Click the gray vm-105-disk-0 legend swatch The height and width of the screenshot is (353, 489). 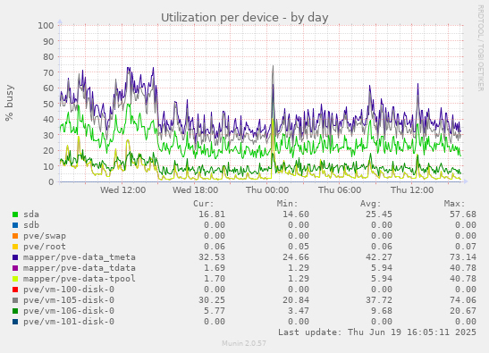click(x=15, y=300)
